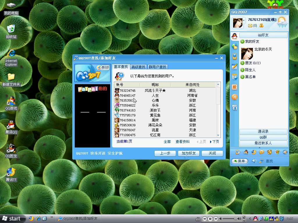Click the QQ music play icon in bottom toolbar

(x=285, y=152)
